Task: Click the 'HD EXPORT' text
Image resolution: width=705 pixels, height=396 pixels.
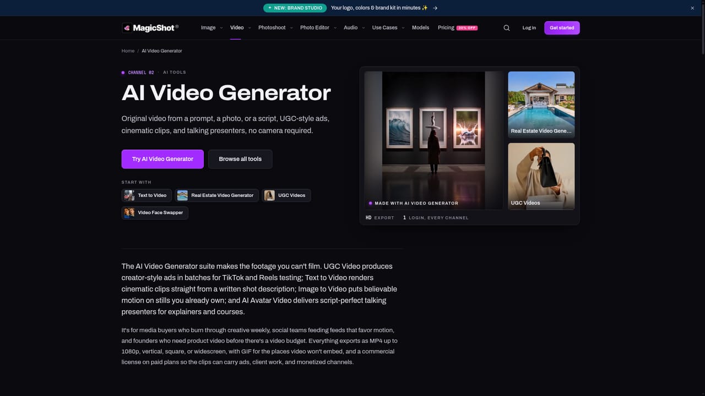Action: coord(380,218)
